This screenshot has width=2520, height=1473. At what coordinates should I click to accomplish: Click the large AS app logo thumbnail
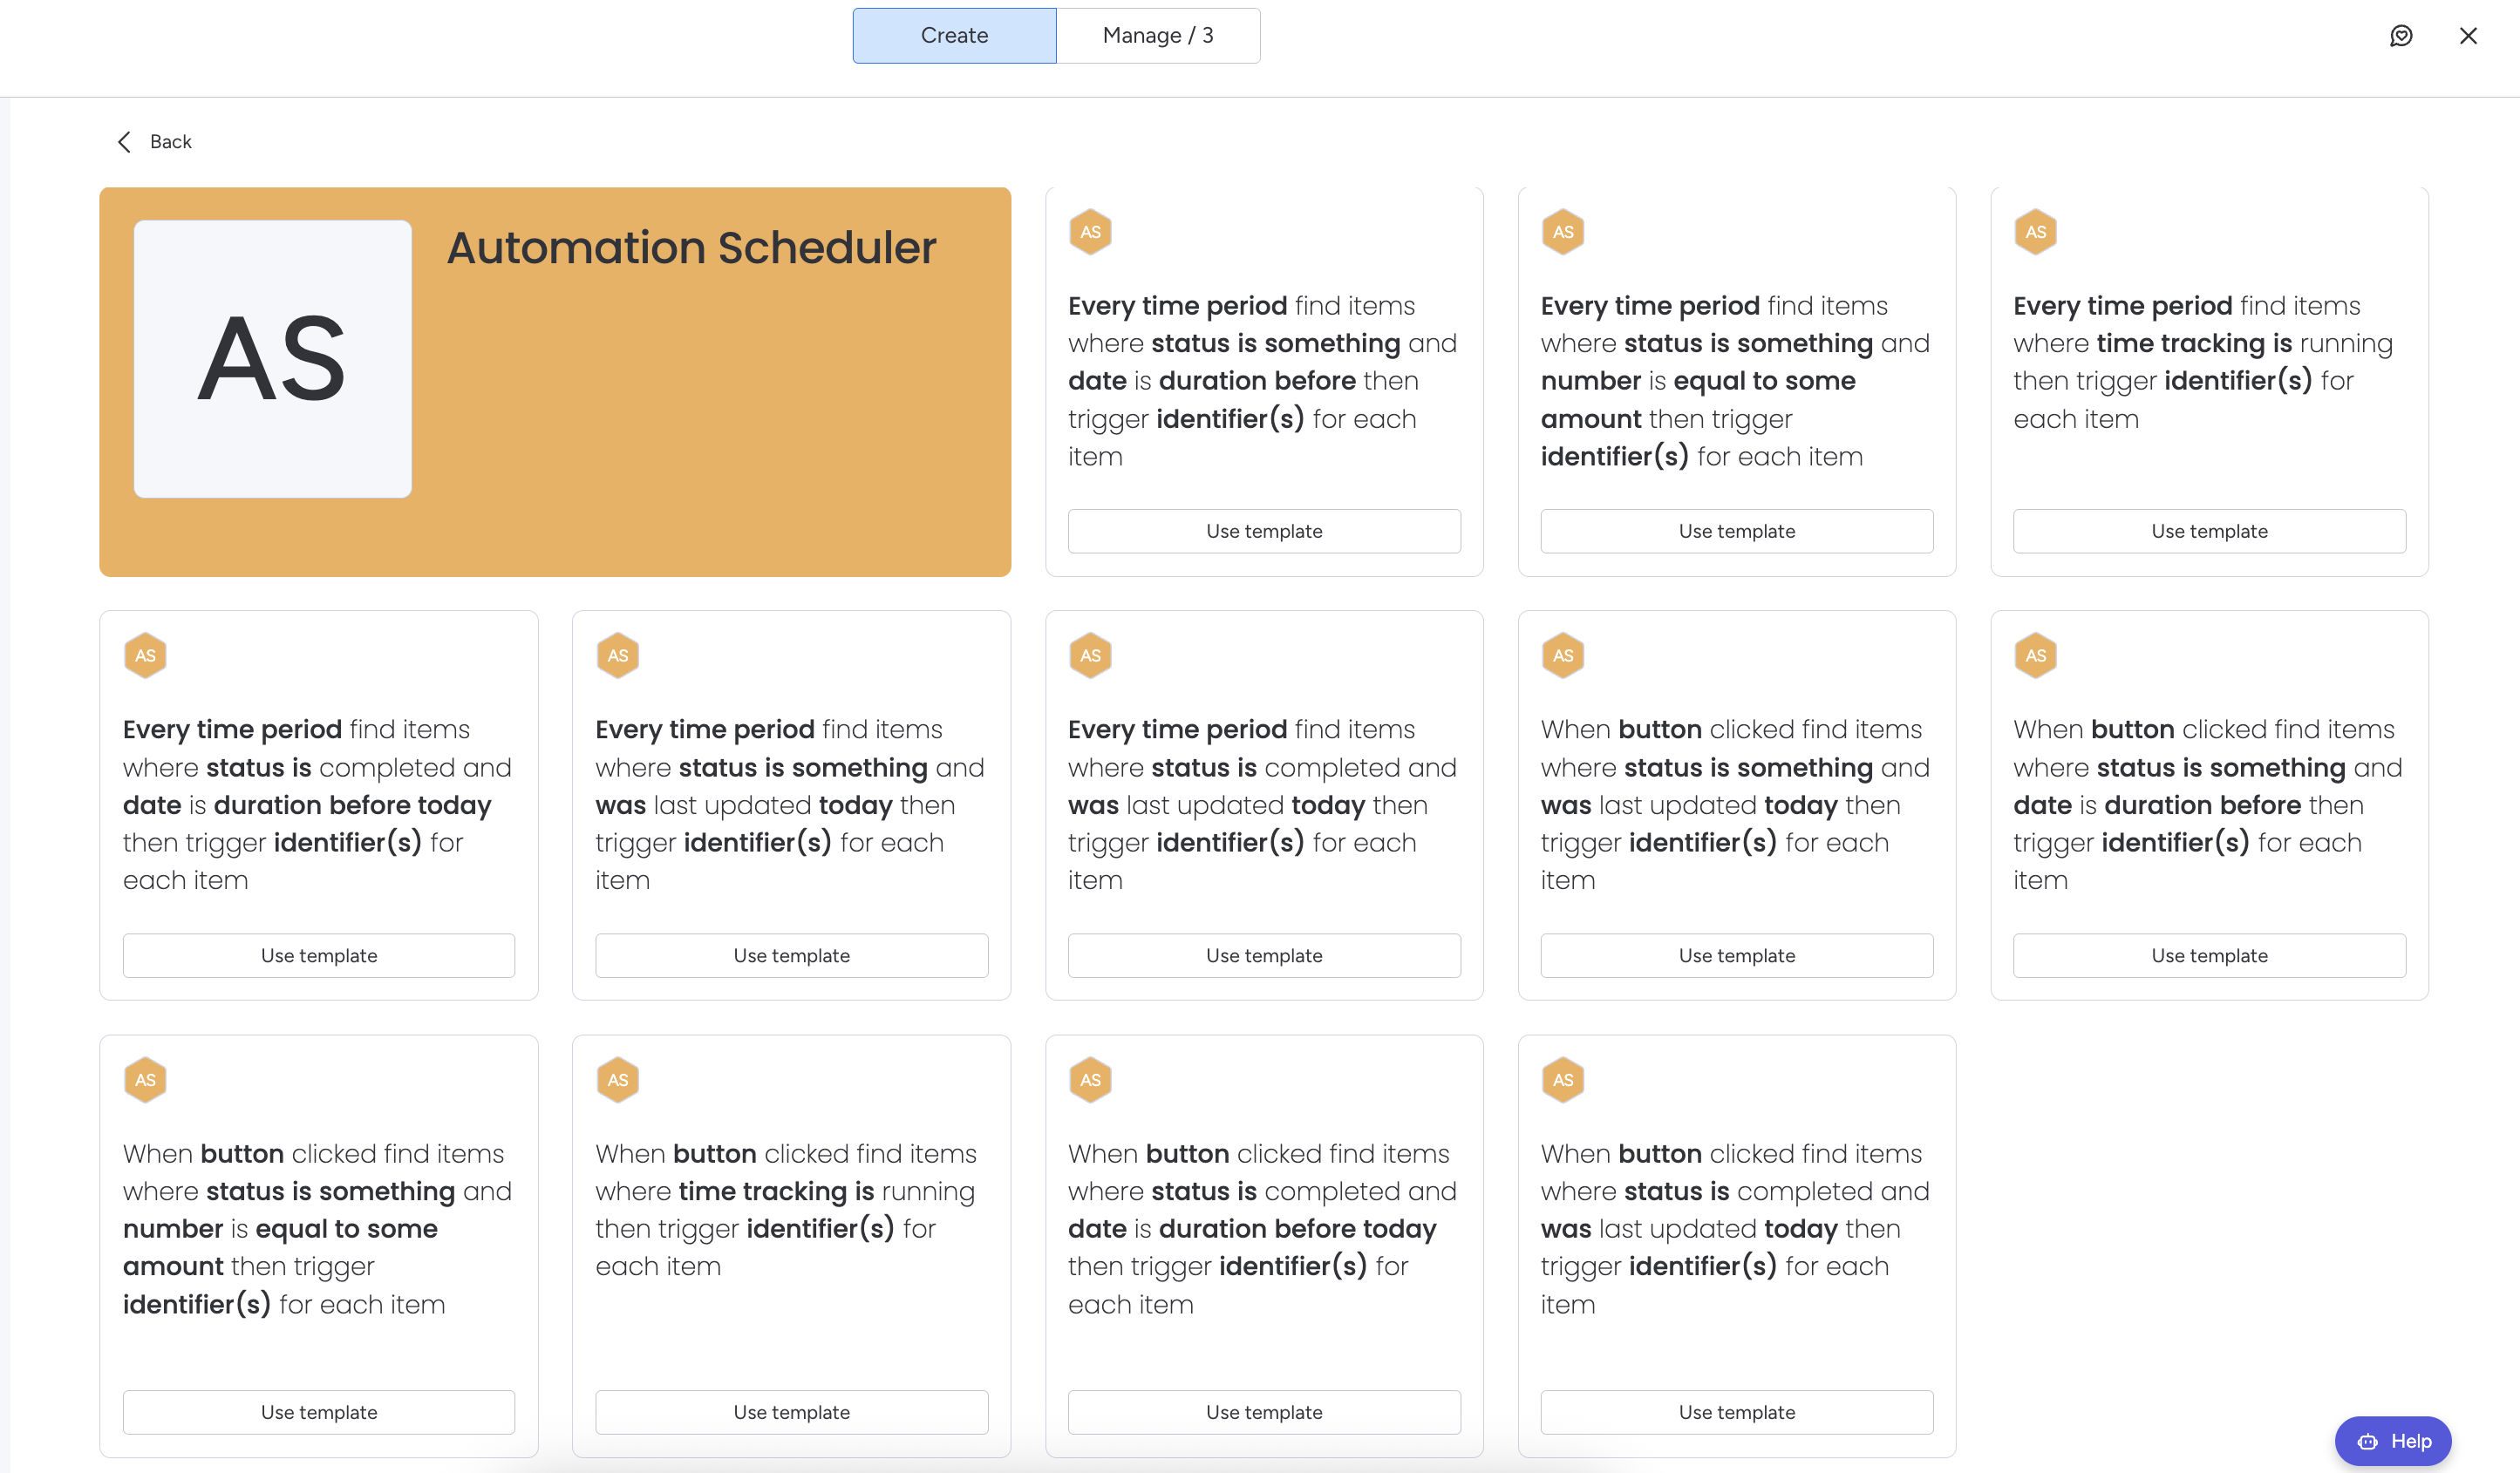click(272, 359)
